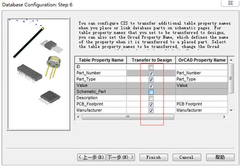Image resolution: width=241 pixels, height=167 pixels.
Task: Select Part_Type in Table Property Name column
Action: [101, 79]
